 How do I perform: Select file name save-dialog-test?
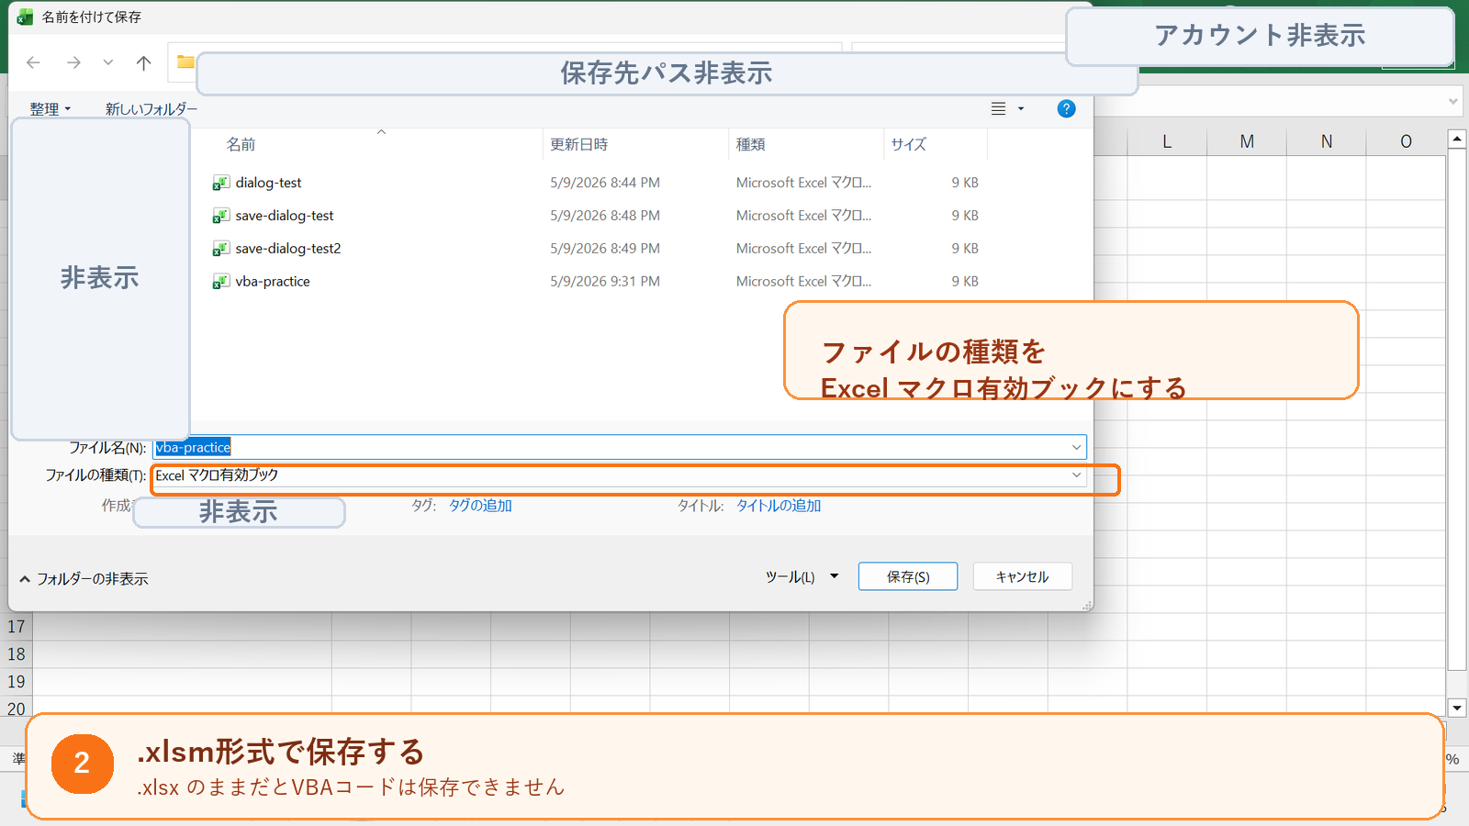(x=285, y=216)
